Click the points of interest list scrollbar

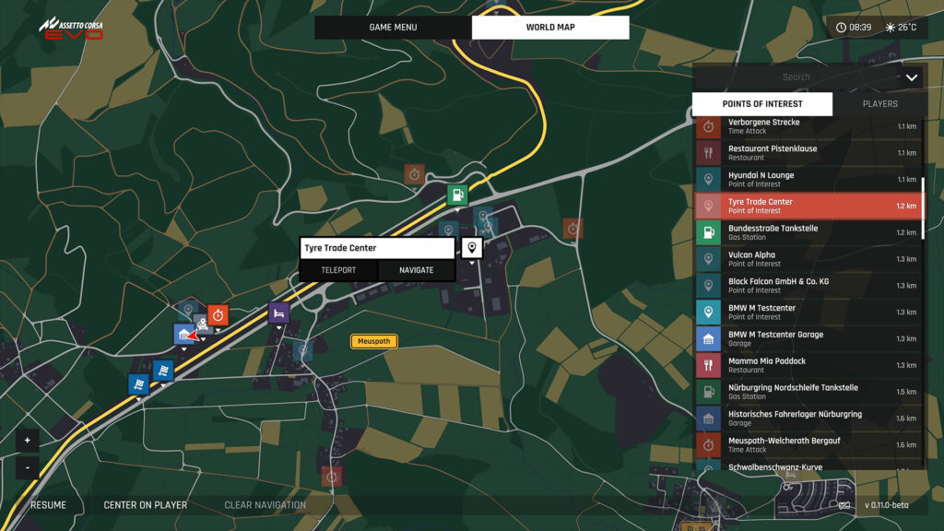pos(923,207)
